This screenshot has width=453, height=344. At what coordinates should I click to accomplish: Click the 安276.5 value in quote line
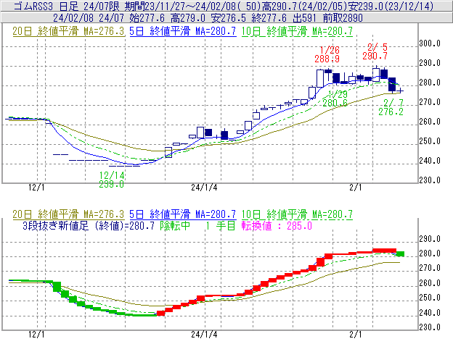tap(229, 18)
